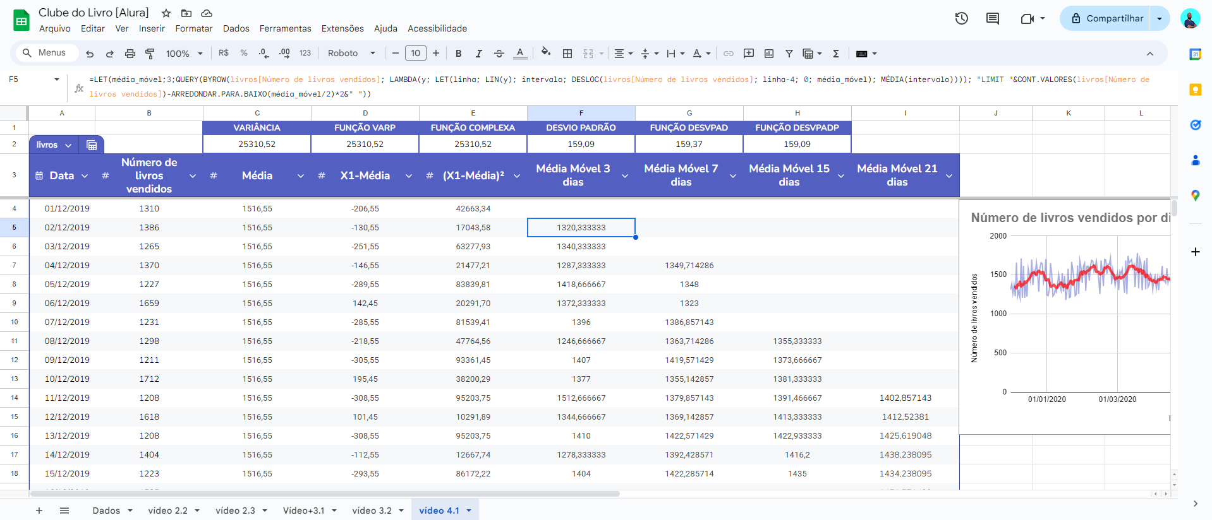The height and width of the screenshot is (520, 1212).
Task: Start a Meet call with the camera icon
Action: click(1027, 18)
